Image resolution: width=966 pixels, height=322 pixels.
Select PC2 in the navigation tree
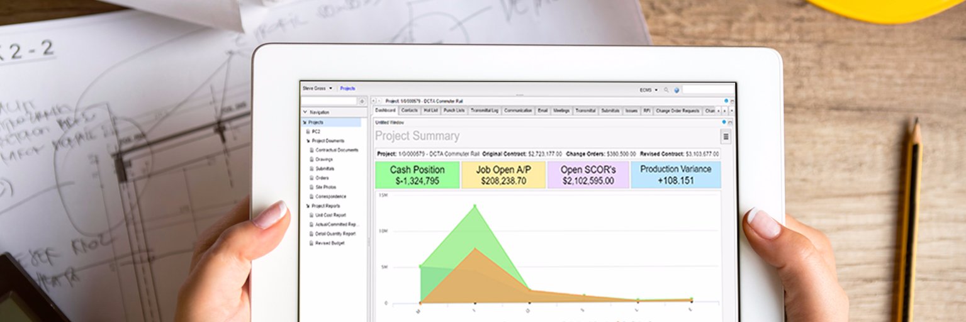pyautogui.click(x=316, y=131)
